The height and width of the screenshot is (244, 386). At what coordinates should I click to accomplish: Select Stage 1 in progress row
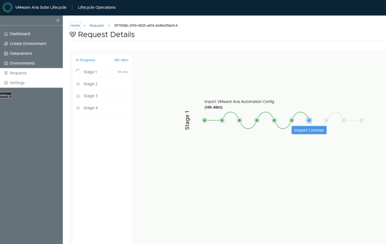[90, 72]
